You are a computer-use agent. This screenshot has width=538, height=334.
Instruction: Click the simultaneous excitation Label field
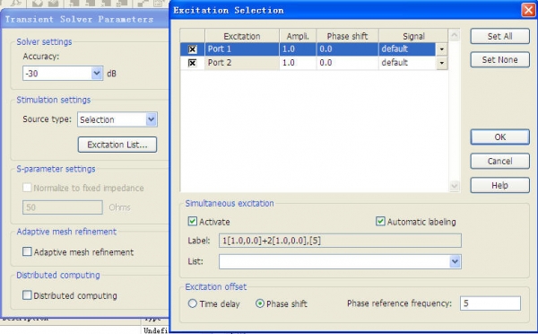[340, 241]
